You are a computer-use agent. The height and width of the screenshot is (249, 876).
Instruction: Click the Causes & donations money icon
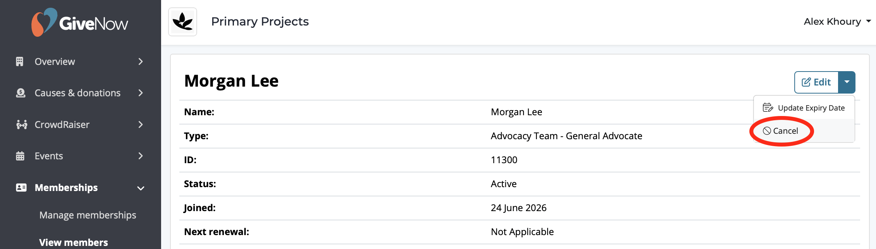click(x=21, y=93)
